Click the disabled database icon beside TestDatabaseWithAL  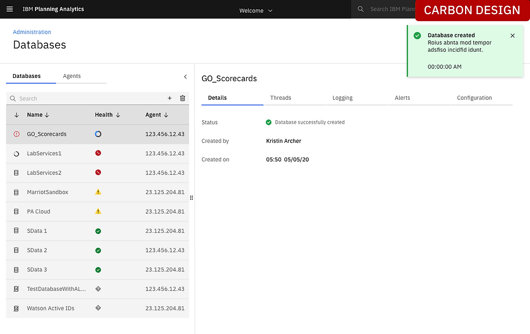pyautogui.click(x=16, y=289)
